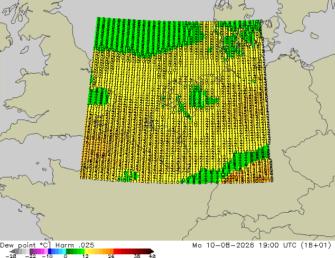Click the date '10-08-2026' text
Image resolution: width=335 pixels, height=258 pixels.
[230, 245]
